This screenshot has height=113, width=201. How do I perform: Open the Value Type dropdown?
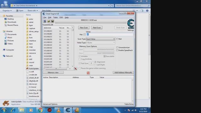point(100,43)
